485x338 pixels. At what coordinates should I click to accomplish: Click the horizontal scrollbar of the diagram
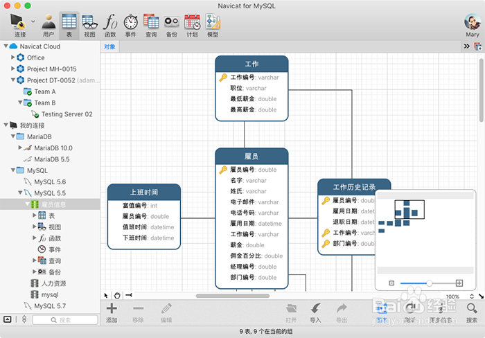tap(233, 296)
